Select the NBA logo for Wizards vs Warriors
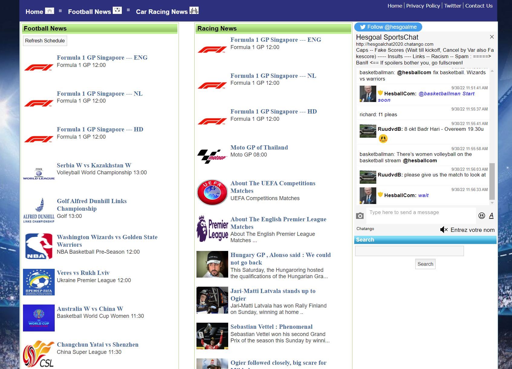The width and height of the screenshot is (512, 369). click(x=38, y=246)
